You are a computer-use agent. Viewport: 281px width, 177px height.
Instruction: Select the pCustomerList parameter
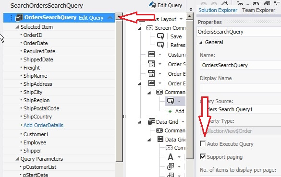click(39, 167)
